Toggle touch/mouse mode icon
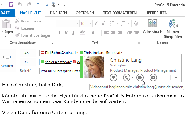The width and height of the screenshot is (185, 123). (x=54, y=5)
